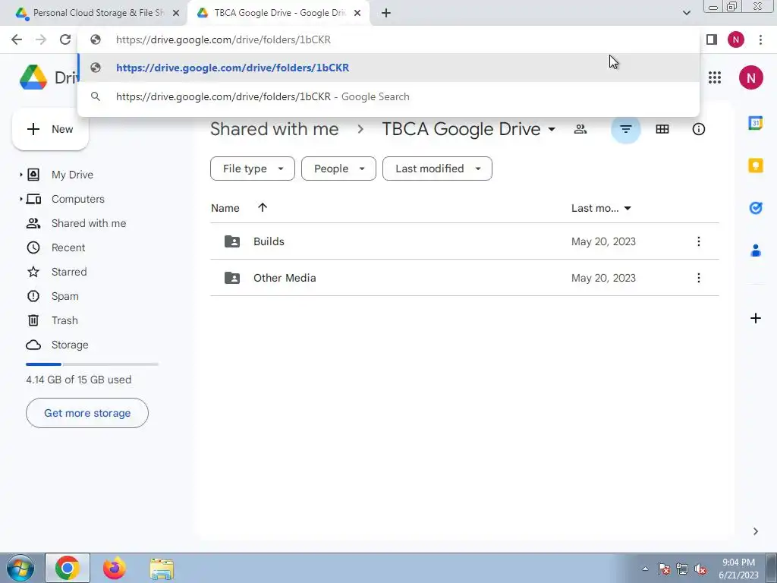Viewport: 777px width, 583px height.
Task: Open Windows Explorer from the taskbar
Action: (162, 569)
